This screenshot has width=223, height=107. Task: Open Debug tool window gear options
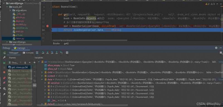[216, 48]
